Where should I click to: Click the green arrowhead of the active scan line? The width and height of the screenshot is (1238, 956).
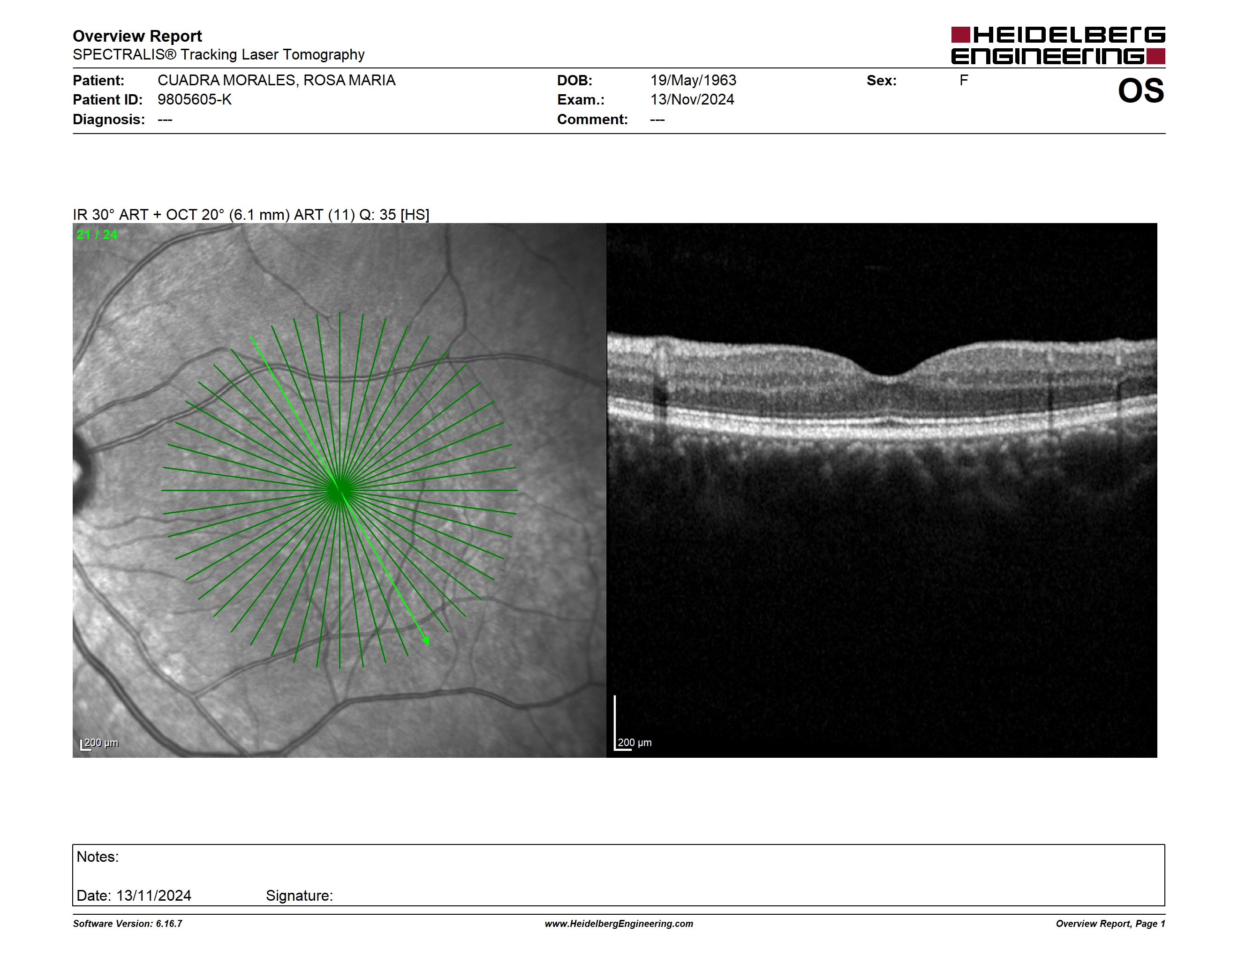point(426,641)
